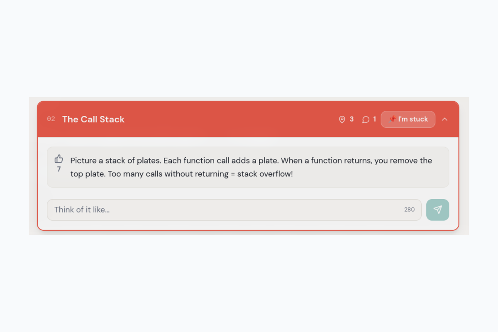Click the comment count number 1
This screenshot has height=332, width=498.
click(374, 119)
